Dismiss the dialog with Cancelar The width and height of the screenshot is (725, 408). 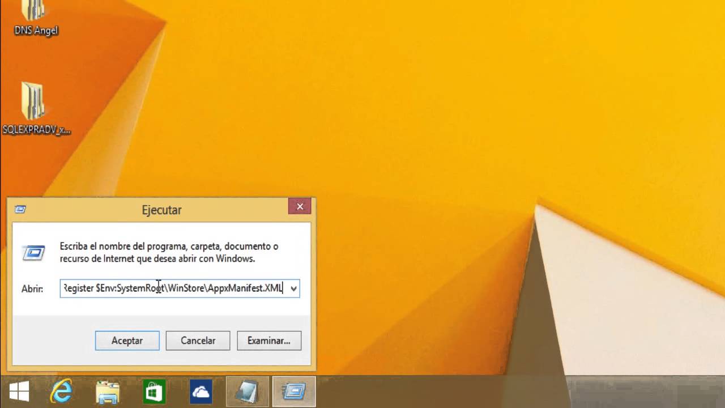click(198, 341)
